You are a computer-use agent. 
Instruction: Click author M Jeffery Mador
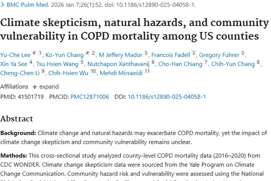121,55
